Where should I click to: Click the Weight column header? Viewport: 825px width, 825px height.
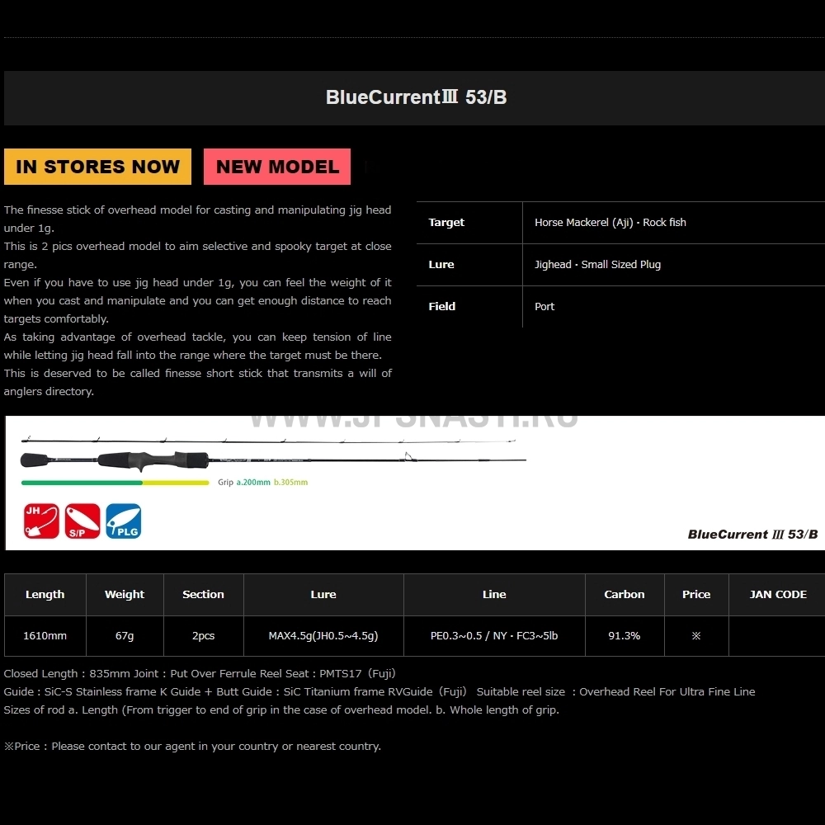point(125,595)
